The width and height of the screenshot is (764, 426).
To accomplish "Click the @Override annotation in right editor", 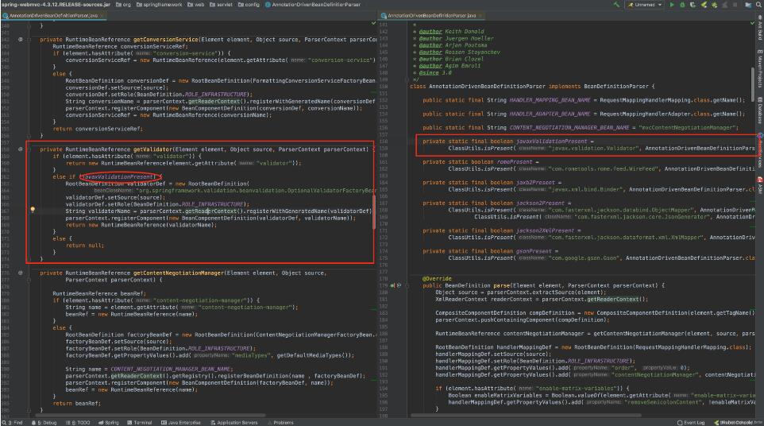I will pos(437,279).
